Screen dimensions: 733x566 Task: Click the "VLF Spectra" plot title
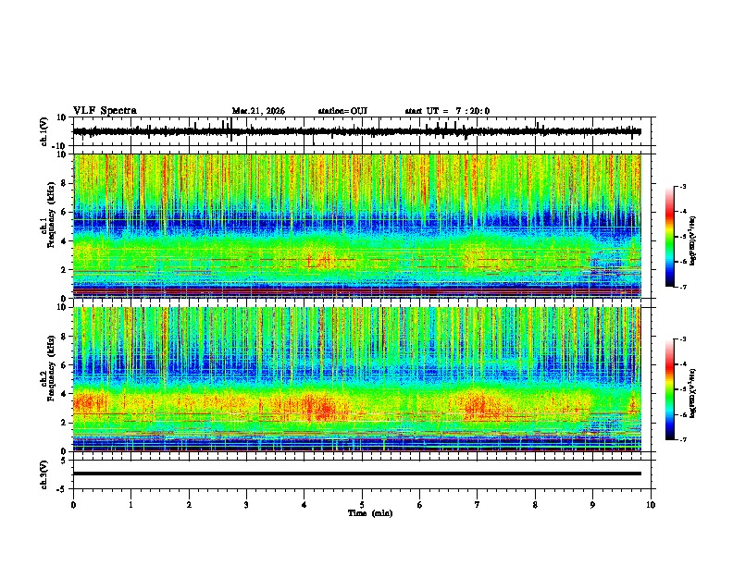[105, 111]
